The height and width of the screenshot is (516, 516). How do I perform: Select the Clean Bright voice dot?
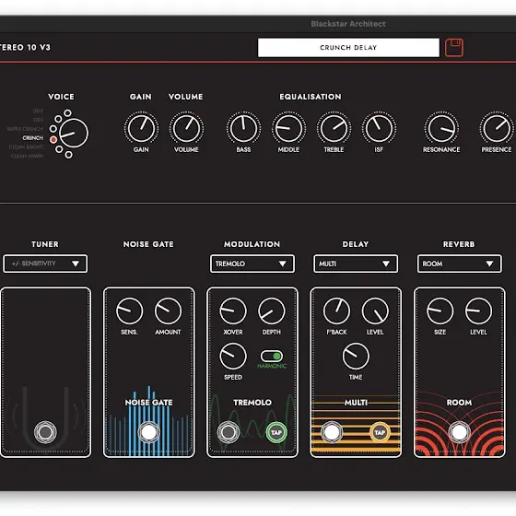click(59, 149)
